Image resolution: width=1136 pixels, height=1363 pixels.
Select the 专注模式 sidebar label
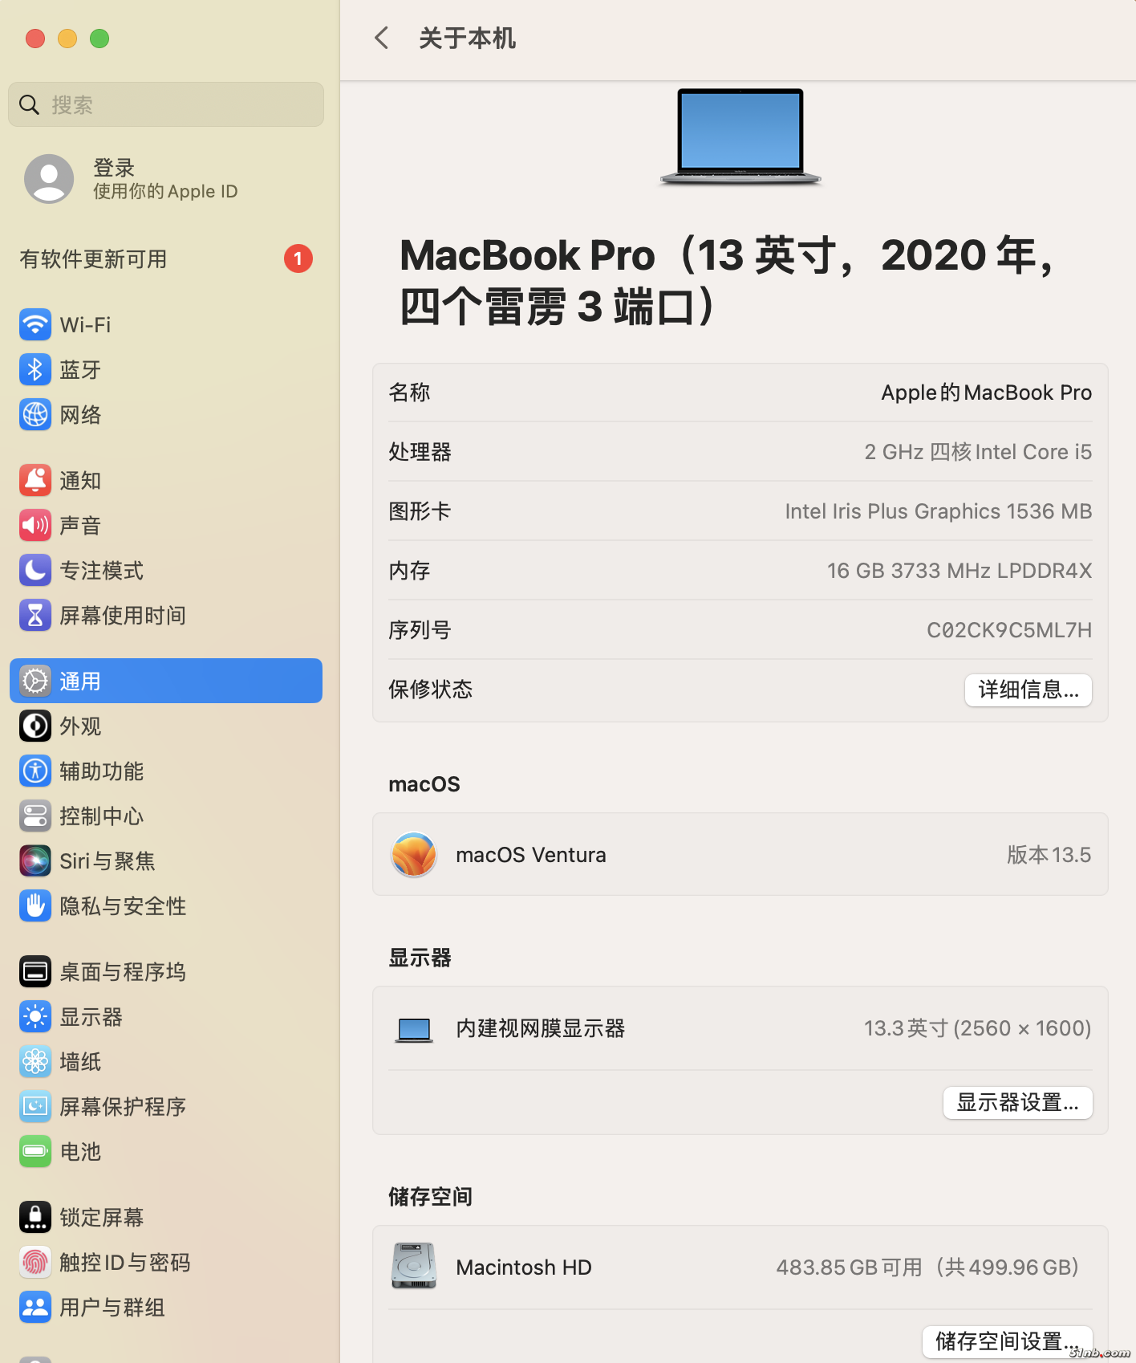(102, 570)
